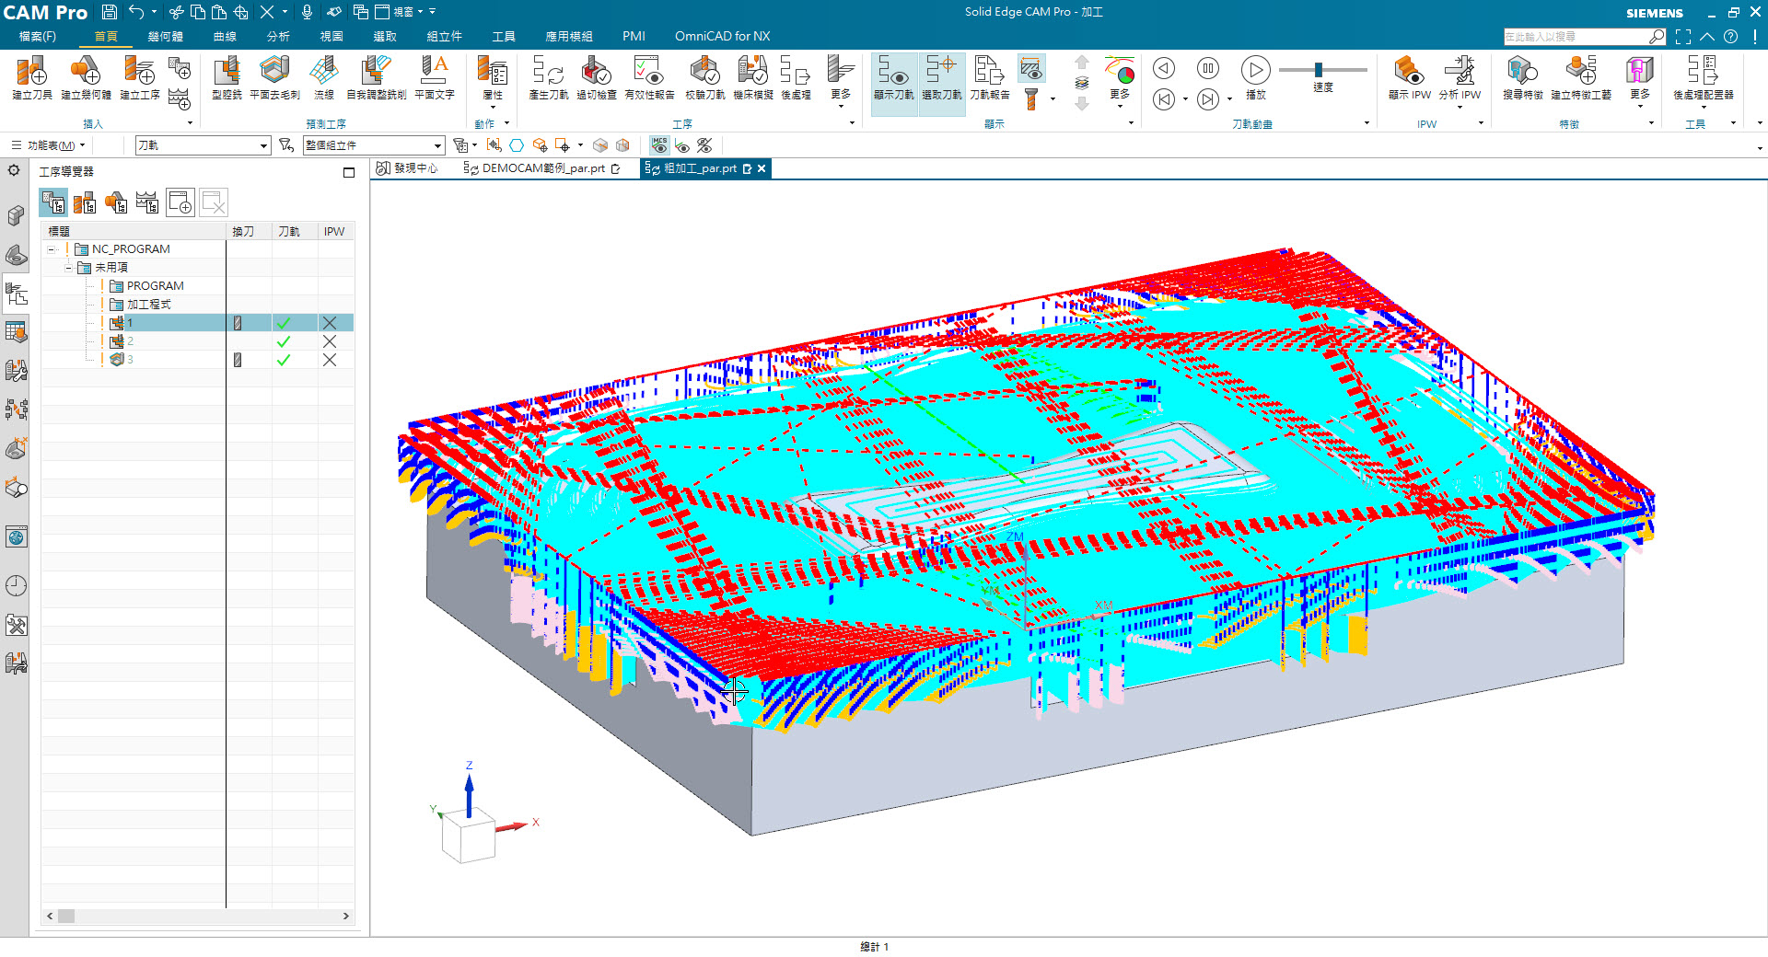This screenshot has height=957, width=1768.
Task: Expand the 屬性 properties dropdown
Action: pos(494,83)
